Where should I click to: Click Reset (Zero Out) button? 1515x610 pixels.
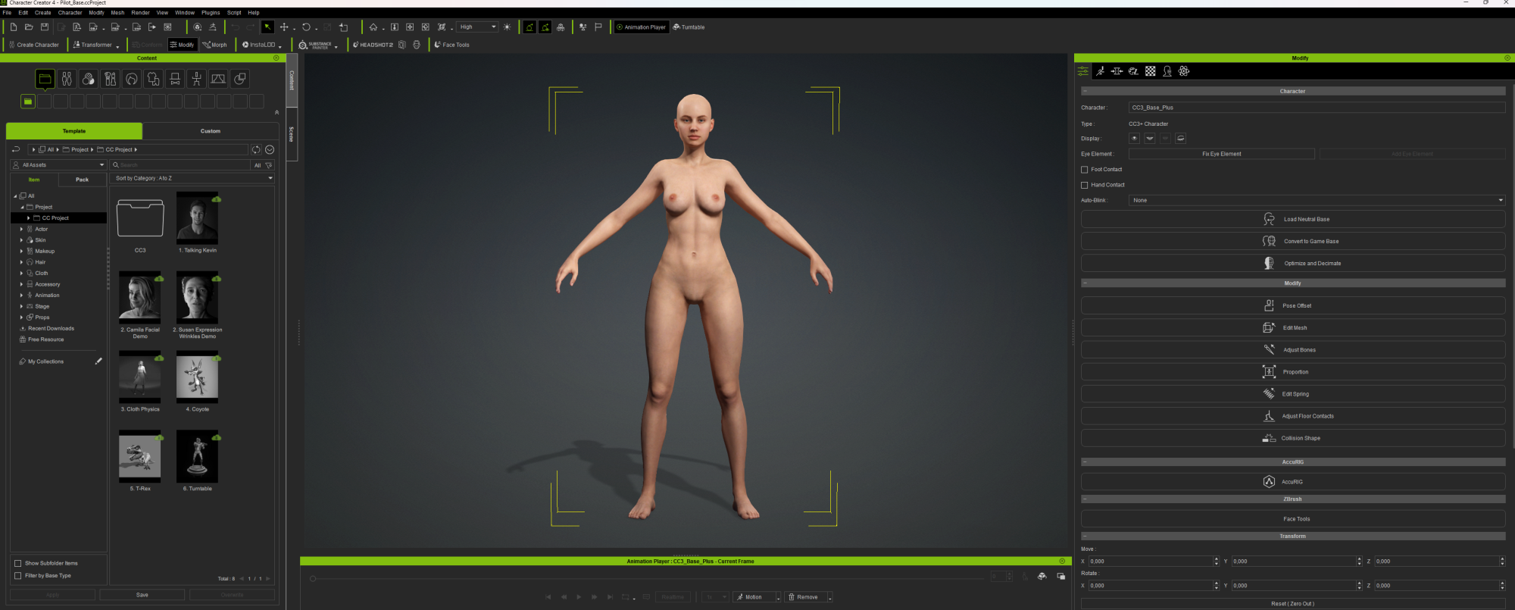1292,604
